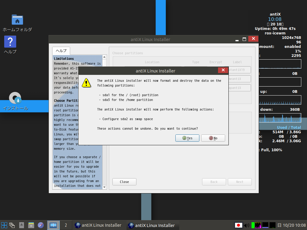Click the Japanese flag keyboard layout icon
307x230 pixels.
[x=238, y=225]
